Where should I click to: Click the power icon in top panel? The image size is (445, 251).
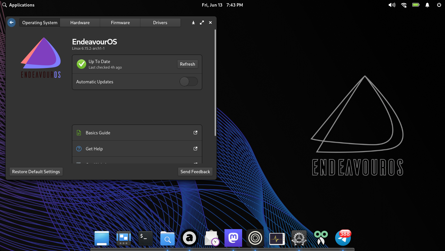coord(439,5)
